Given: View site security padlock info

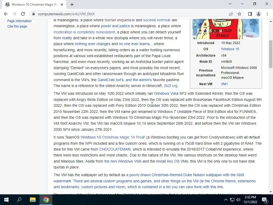Looking at the screenshot, I should [34, 14].
